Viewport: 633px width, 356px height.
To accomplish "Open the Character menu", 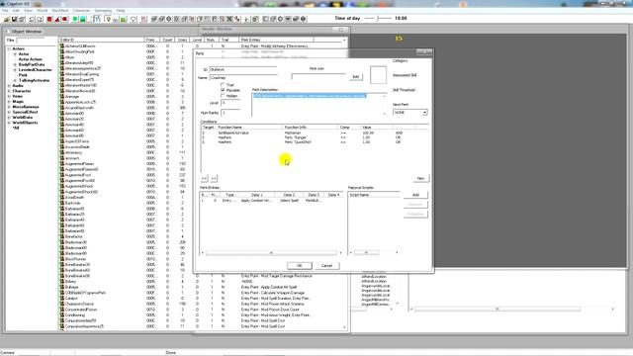I will tap(81, 11).
